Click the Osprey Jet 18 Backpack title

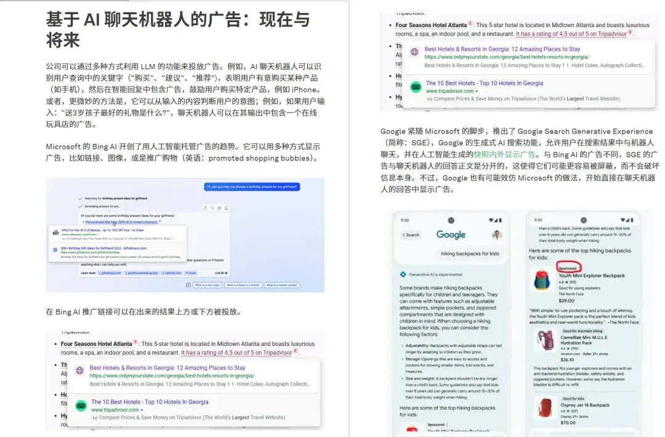coord(585,405)
